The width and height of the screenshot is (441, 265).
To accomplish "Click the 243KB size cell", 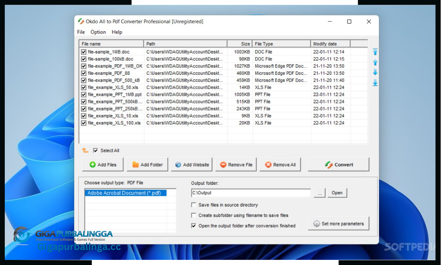I will tap(243, 109).
